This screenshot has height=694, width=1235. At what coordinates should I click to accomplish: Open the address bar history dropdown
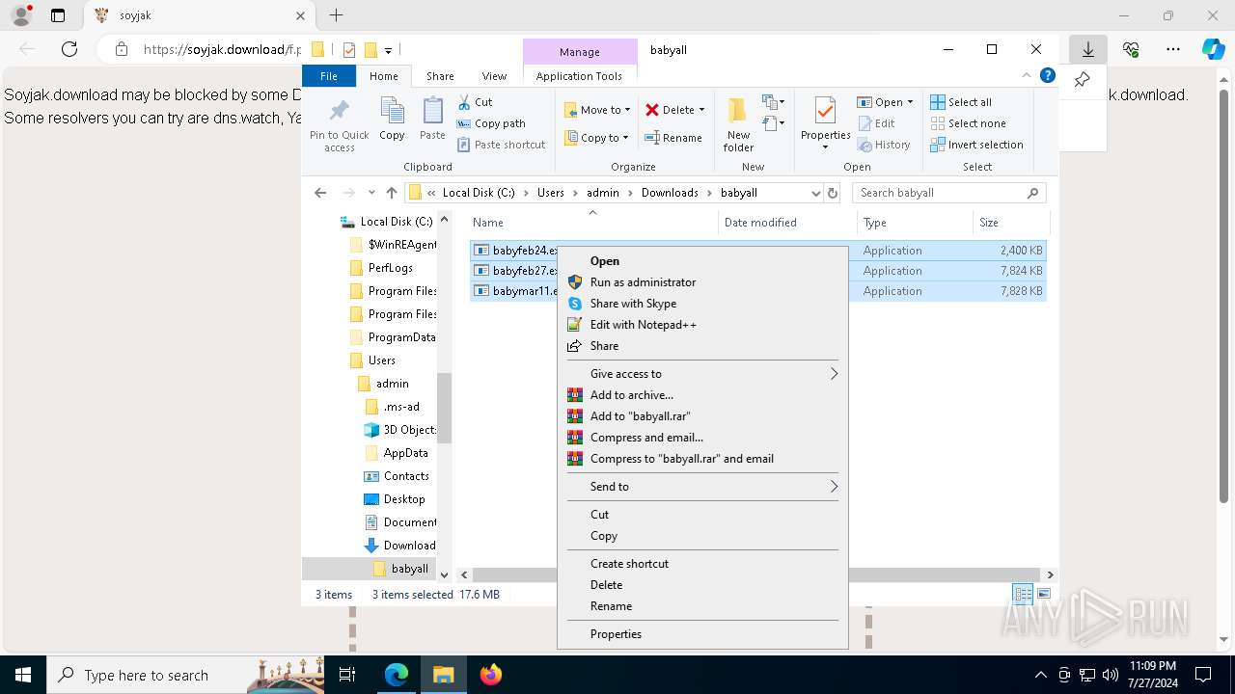point(815,193)
